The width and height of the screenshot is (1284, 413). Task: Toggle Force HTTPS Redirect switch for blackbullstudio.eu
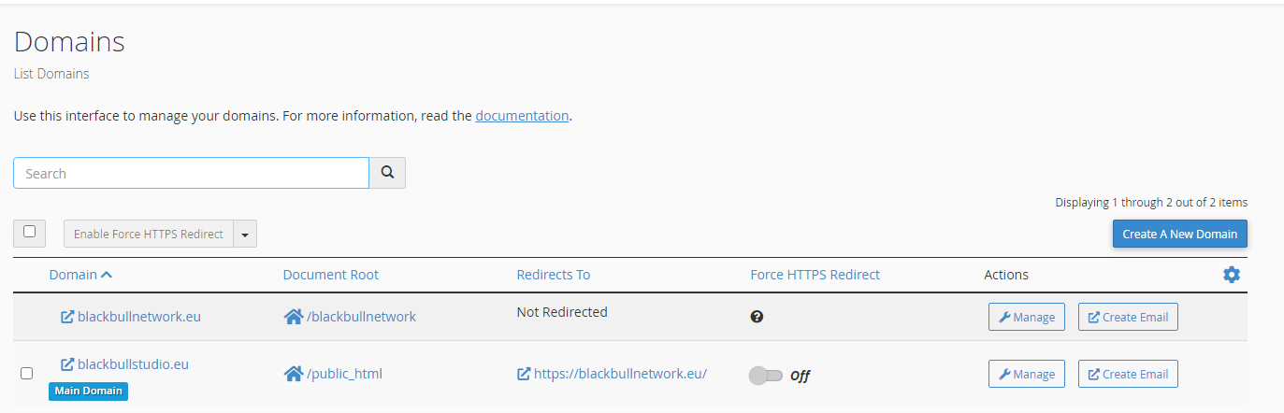pos(766,376)
